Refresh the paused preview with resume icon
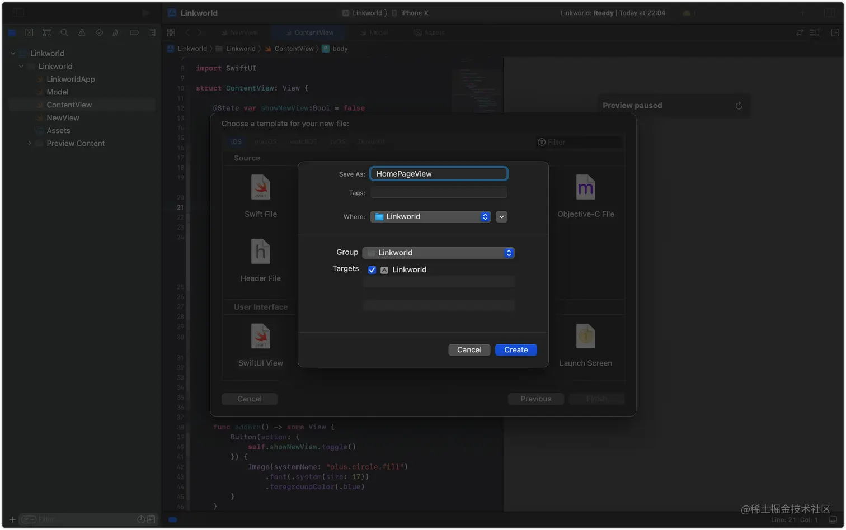The width and height of the screenshot is (846, 530). pos(739,105)
